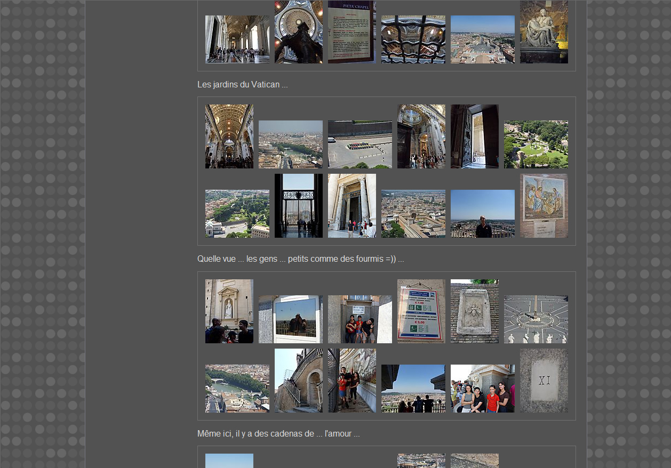Screen dimensions: 671x468
Task: View the stone bee relief photo
Action: coord(474,311)
